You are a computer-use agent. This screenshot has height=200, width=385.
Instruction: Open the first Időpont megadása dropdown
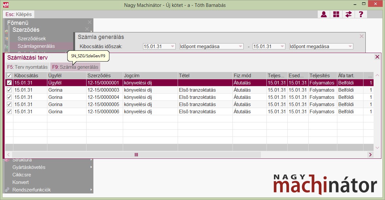240,46
